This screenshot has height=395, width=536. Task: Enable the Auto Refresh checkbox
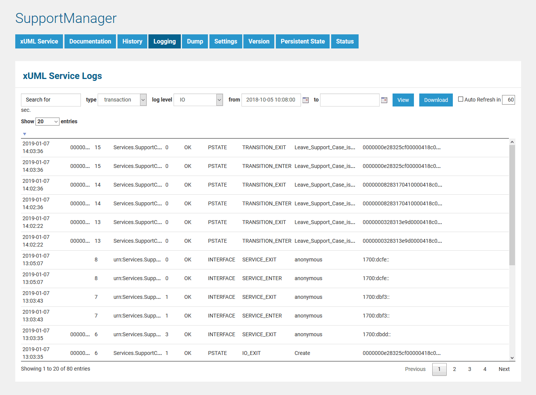tap(460, 98)
